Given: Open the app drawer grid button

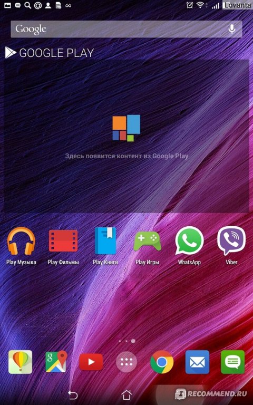Looking at the screenshot, I should click(x=126, y=362).
